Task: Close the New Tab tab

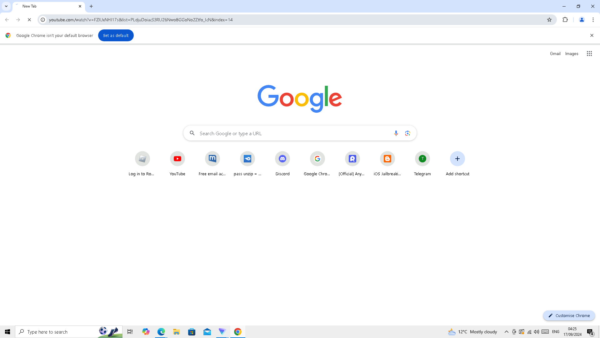Action: (80, 6)
